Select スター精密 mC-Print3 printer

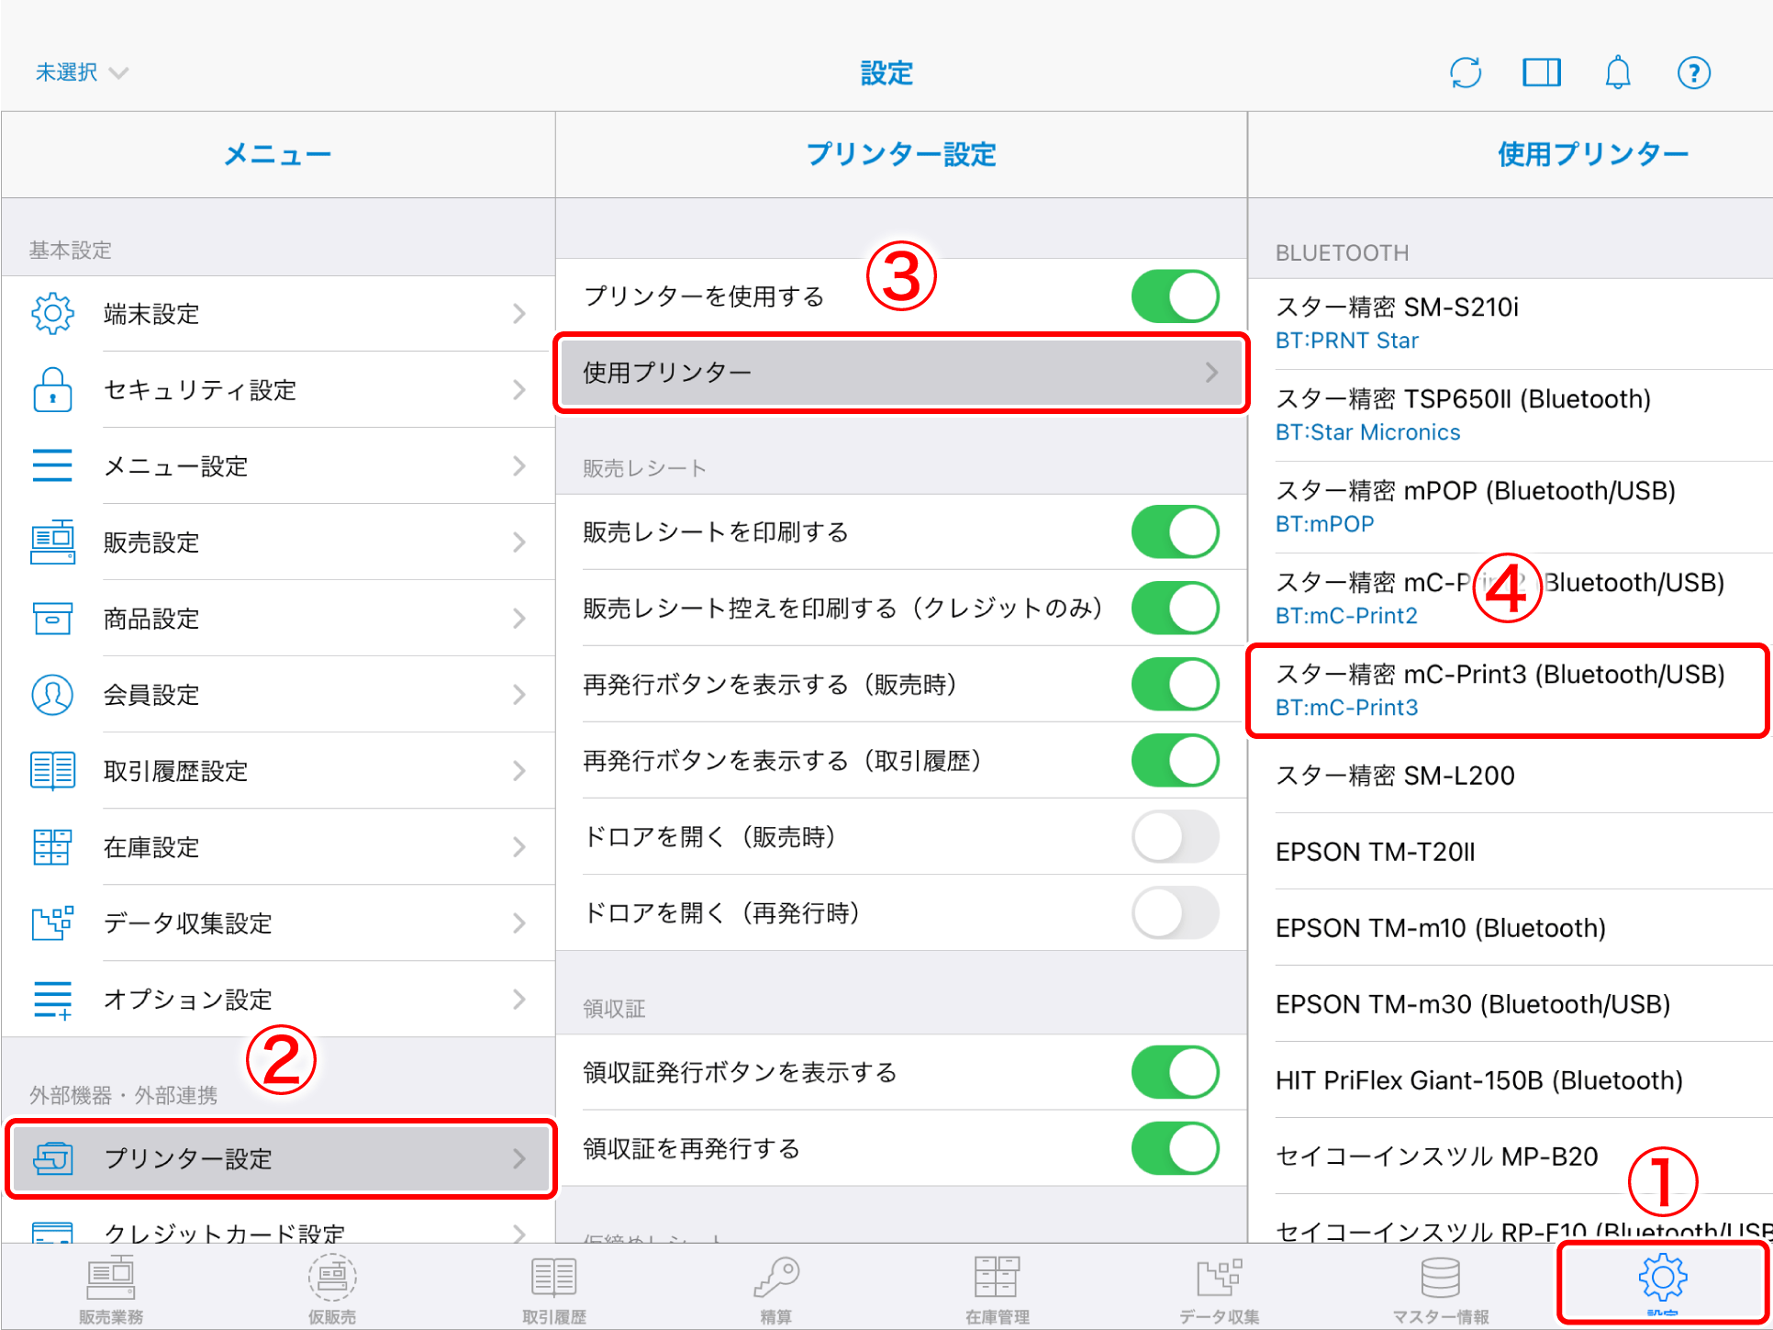tap(1511, 690)
